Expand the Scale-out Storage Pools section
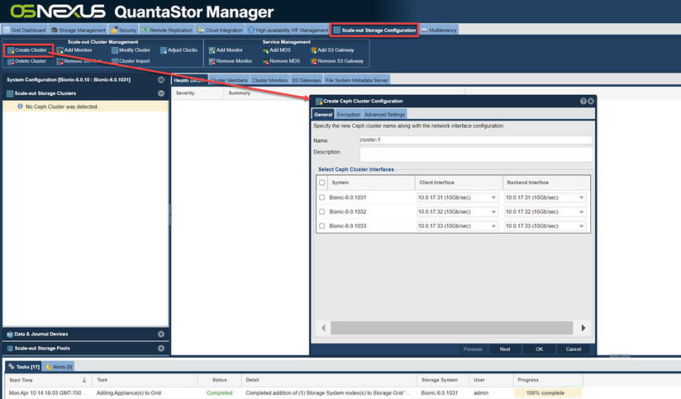This screenshot has height=399, width=681. pyautogui.click(x=161, y=349)
